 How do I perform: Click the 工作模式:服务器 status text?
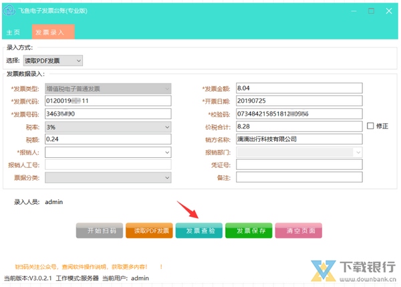(x=78, y=278)
